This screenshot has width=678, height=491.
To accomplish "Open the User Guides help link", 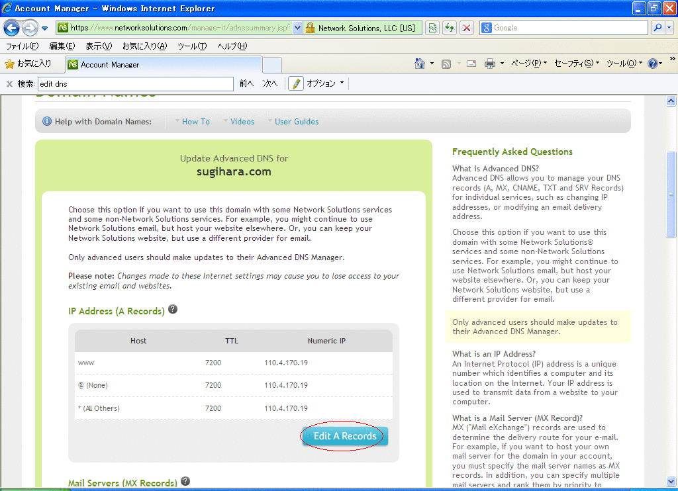I will pyautogui.click(x=297, y=122).
